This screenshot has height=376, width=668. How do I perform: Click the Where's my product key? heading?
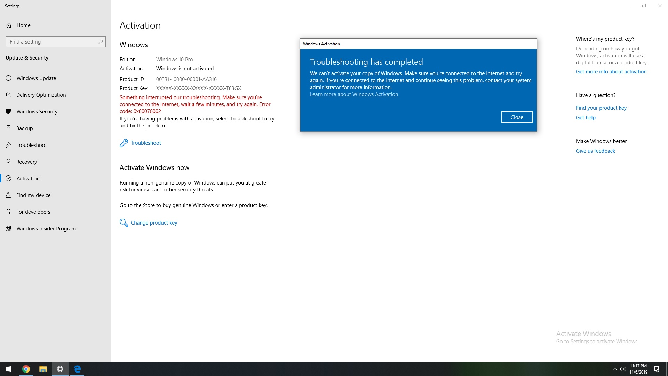coord(605,39)
